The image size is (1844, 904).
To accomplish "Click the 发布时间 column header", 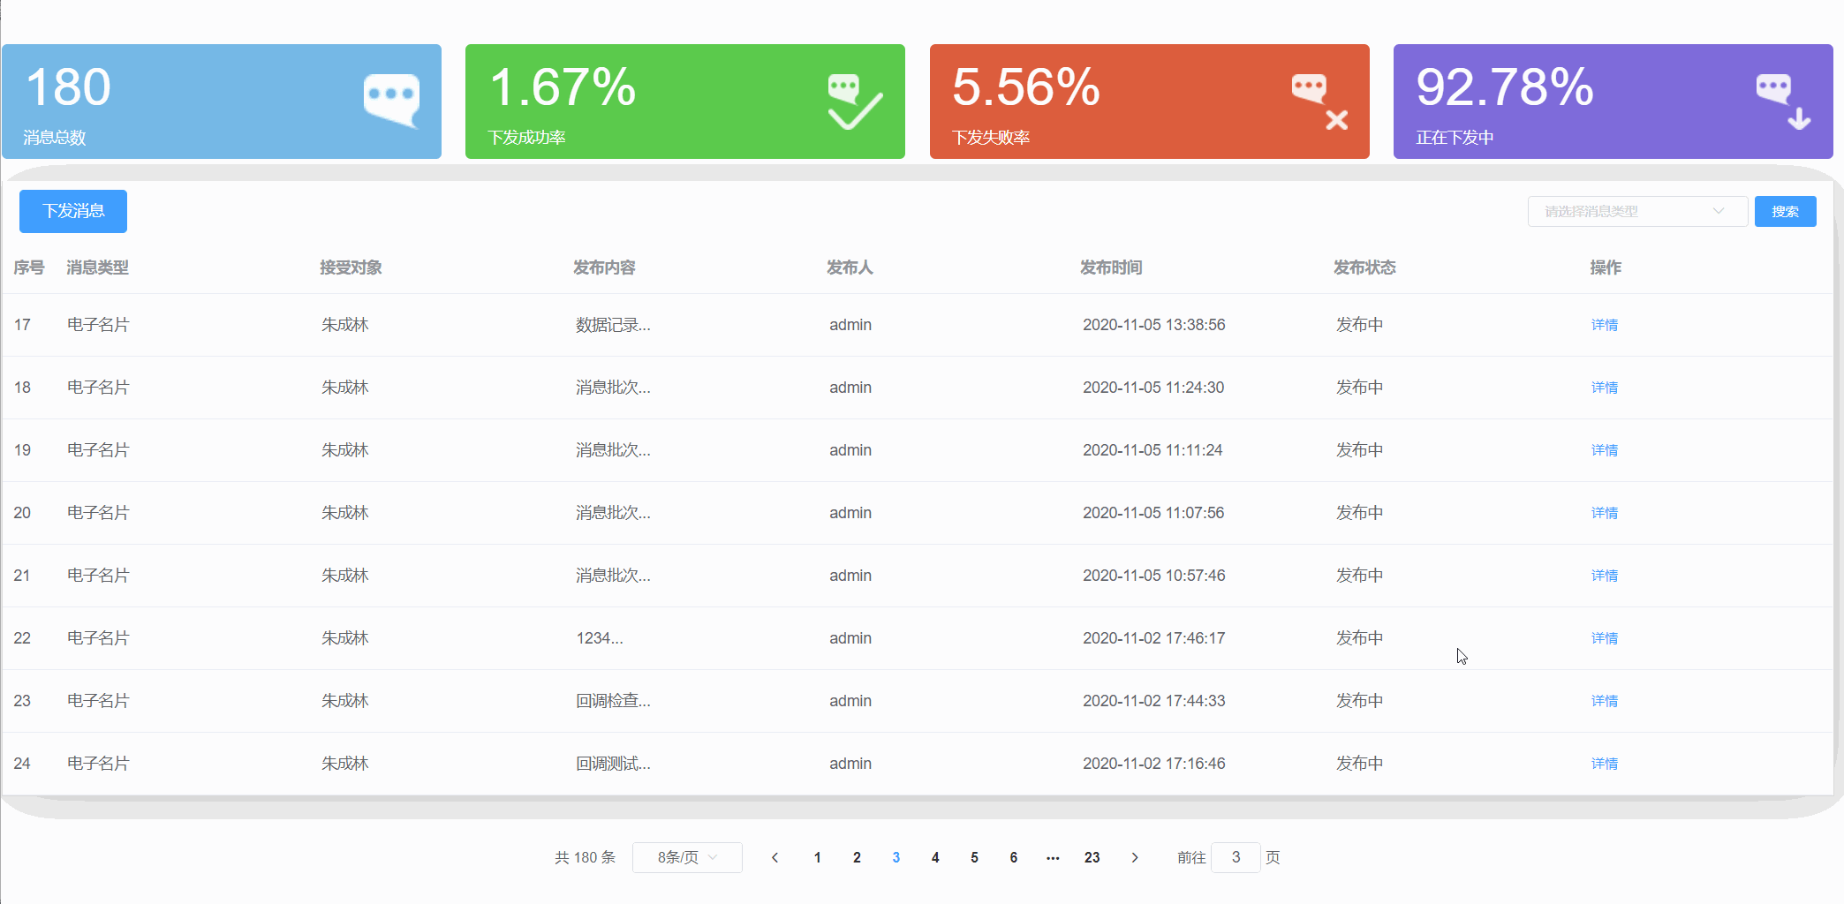I will click(1110, 267).
